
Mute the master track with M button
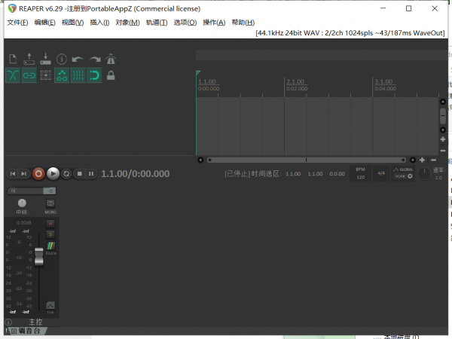[x=50, y=224]
